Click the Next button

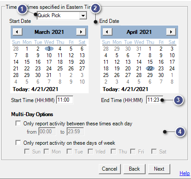pos(159,169)
